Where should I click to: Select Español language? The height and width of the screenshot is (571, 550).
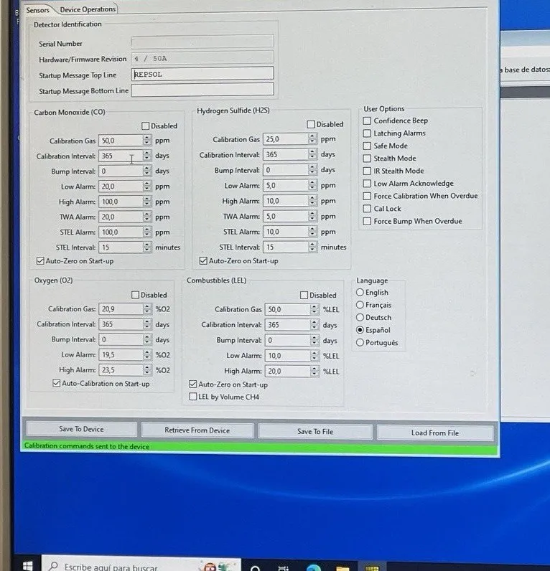[x=360, y=330]
